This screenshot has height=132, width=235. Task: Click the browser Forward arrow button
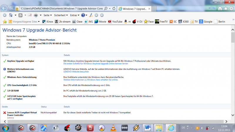11,9
